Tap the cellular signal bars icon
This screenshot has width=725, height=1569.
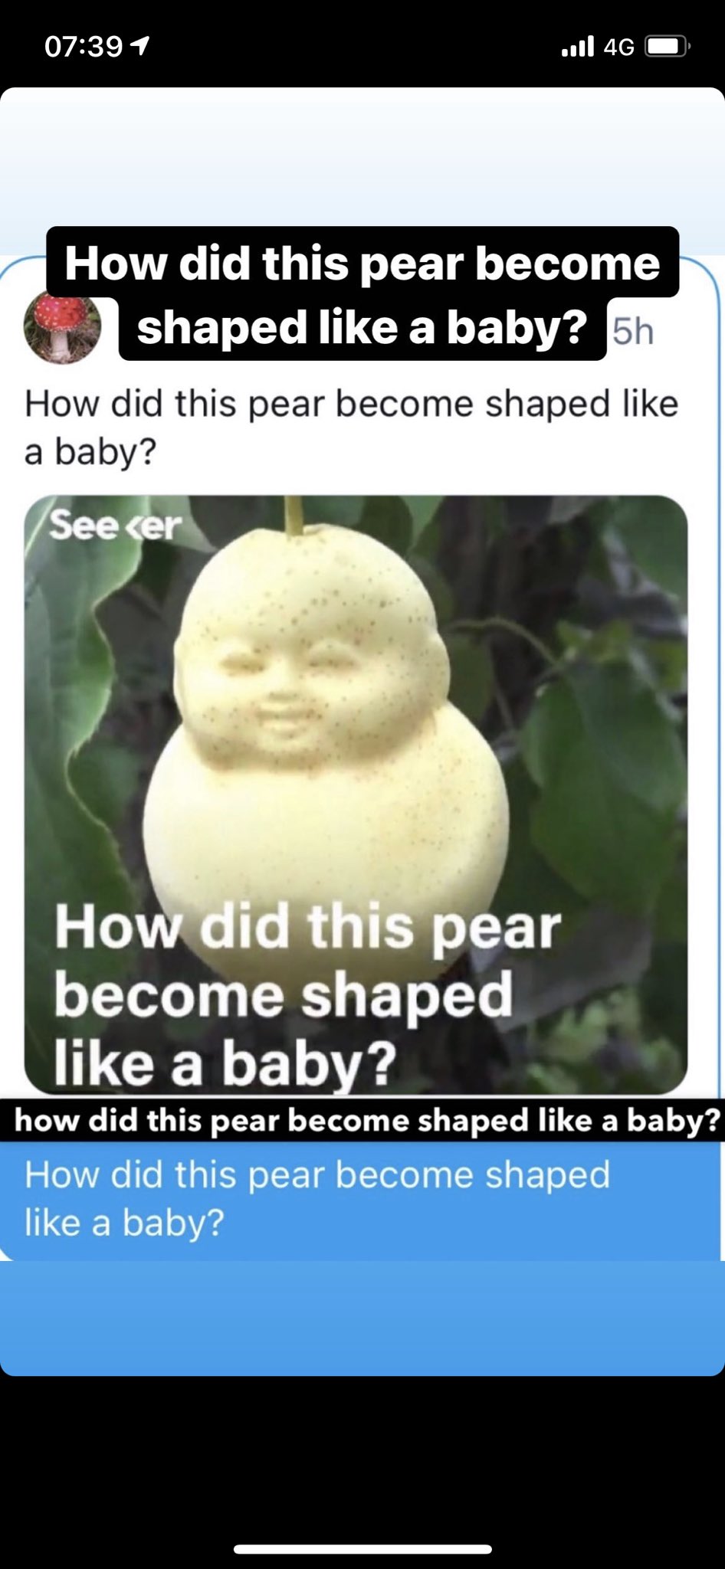[578, 47]
